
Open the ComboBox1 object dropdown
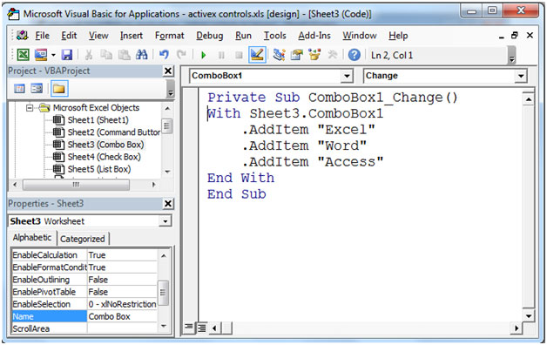[x=347, y=76]
